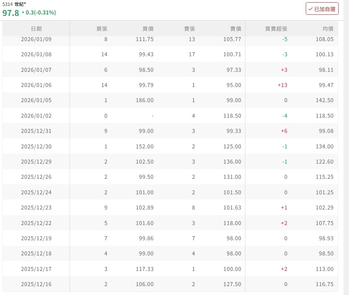
Task: Select the 2026/01/08 date row
Action: 36,54
